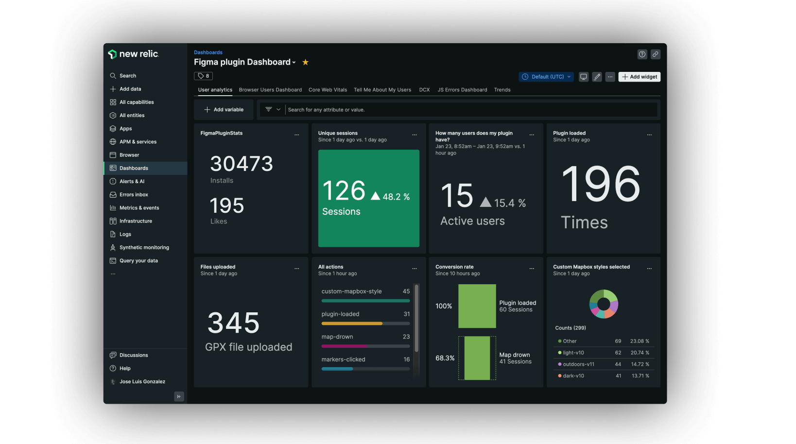
Task: Open the dashboard more options ellipsis
Action: pyautogui.click(x=610, y=77)
